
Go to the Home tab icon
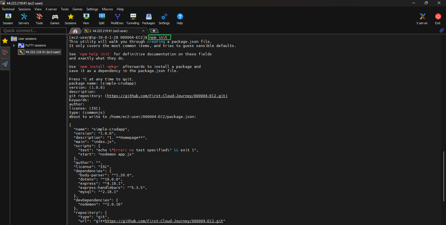point(75,31)
